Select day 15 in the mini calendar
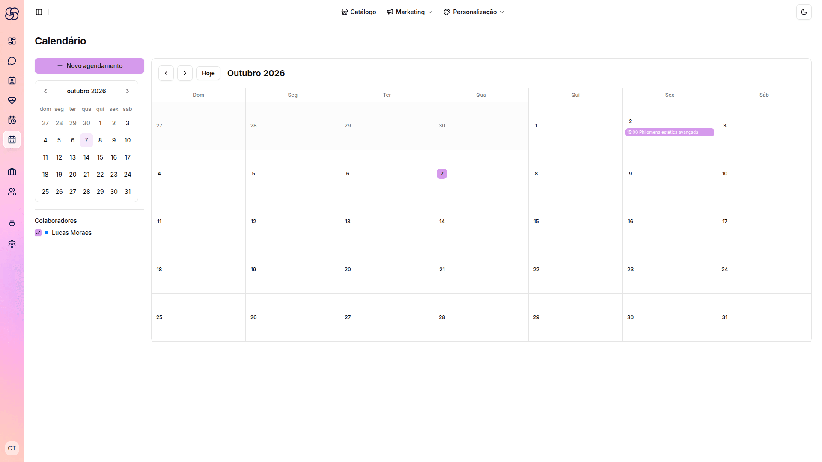 click(x=100, y=157)
